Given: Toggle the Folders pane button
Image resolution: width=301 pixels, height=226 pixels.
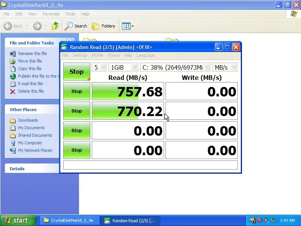Looking at the screenshot, I should (103, 26).
